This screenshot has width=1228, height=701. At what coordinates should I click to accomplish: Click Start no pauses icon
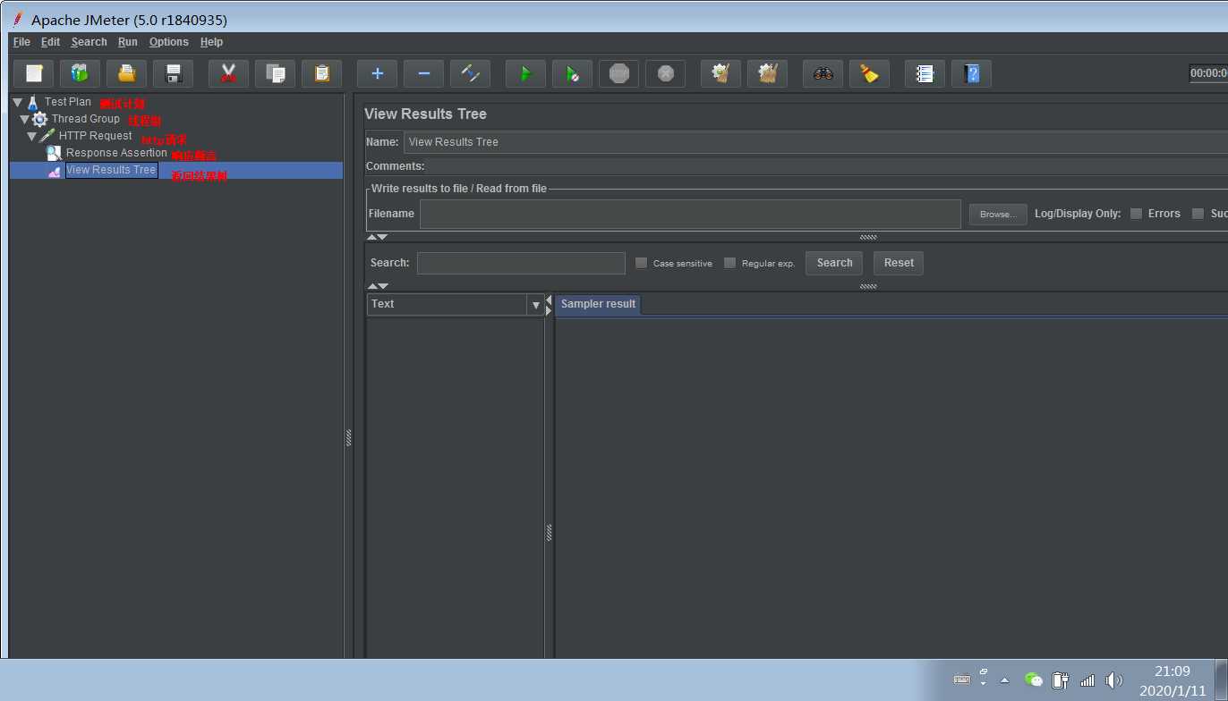(x=573, y=73)
